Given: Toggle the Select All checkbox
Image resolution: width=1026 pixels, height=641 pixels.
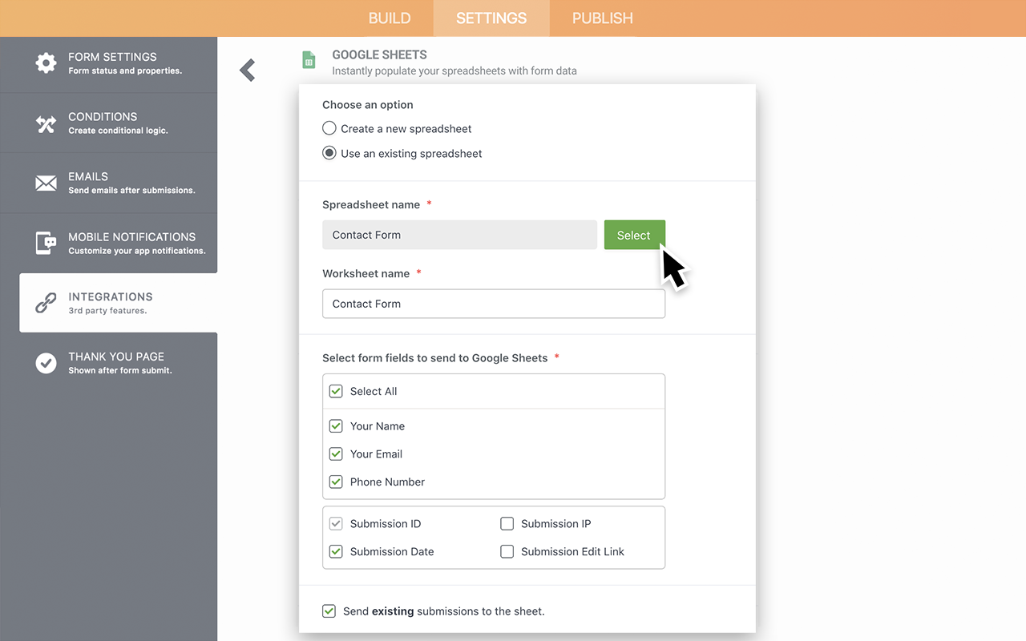Looking at the screenshot, I should pos(336,391).
